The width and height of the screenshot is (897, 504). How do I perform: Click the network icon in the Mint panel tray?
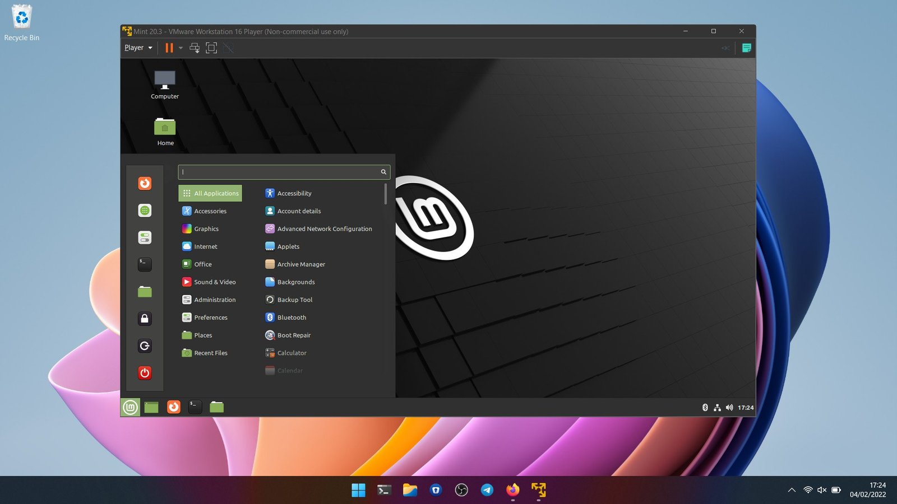tap(717, 408)
